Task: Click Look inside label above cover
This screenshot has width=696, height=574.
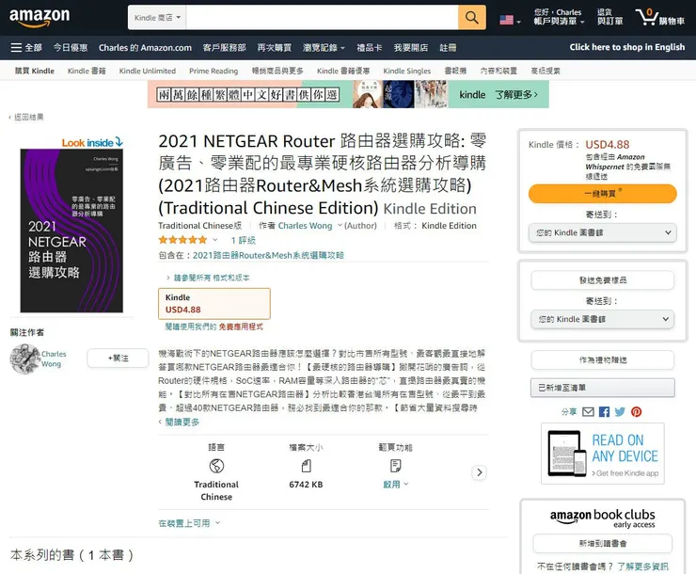Action: [x=92, y=142]
